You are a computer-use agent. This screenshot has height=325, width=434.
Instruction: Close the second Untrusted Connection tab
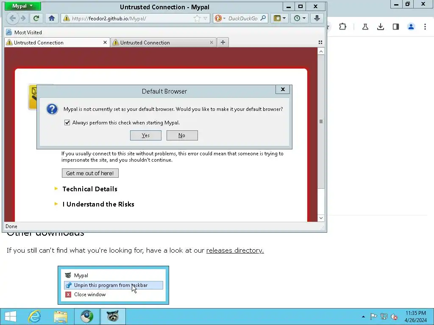[211, 42]
